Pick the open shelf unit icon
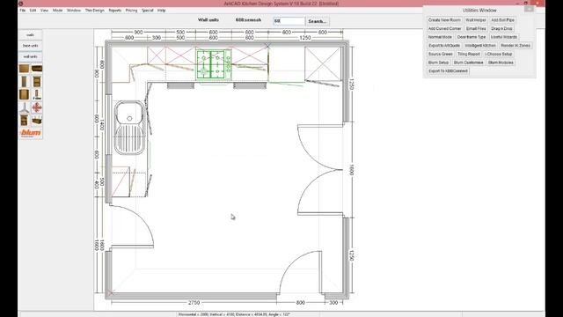This screenshot has height=317, width=563. pyautogui.click(x=37, y=82)
